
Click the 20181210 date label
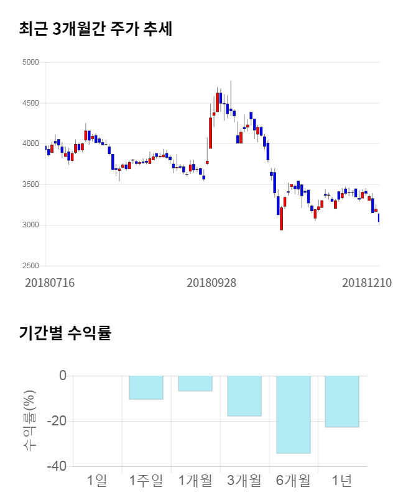click(367, 283)
